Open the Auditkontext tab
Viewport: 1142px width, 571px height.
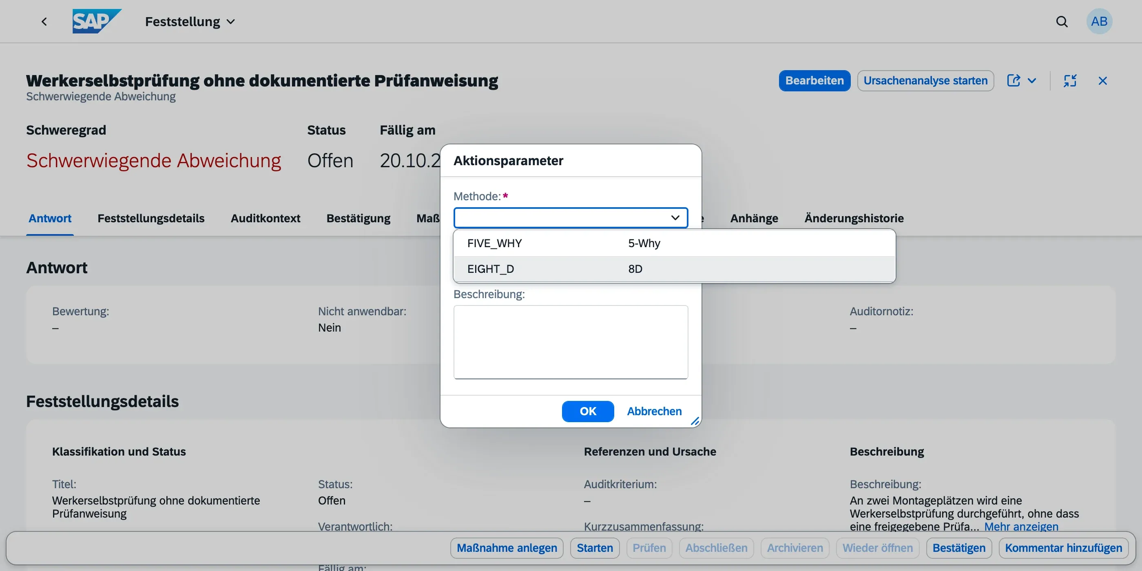coord(265,218)
